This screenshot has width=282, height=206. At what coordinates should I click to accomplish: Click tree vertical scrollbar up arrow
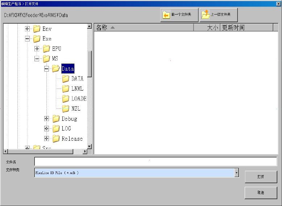pos(90,26)
